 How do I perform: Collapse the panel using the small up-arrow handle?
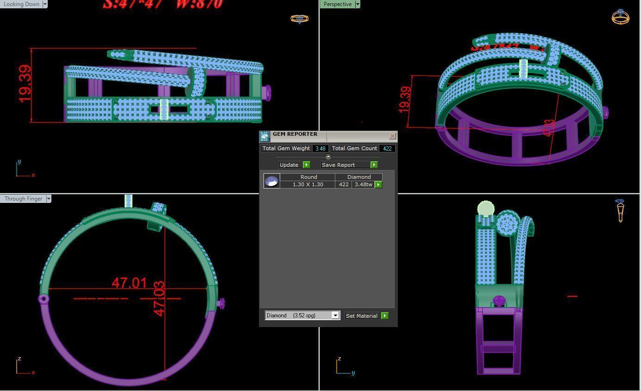[328, 157]
